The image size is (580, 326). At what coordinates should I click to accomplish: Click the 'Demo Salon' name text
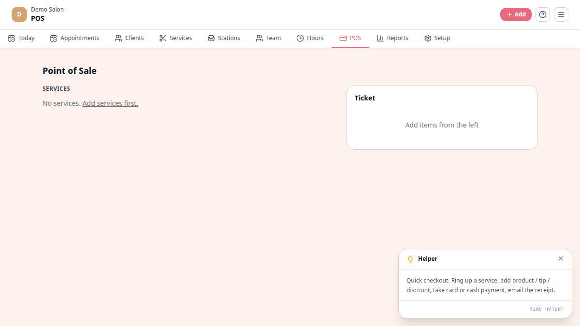pyautogui.click(x=47, y=10)
